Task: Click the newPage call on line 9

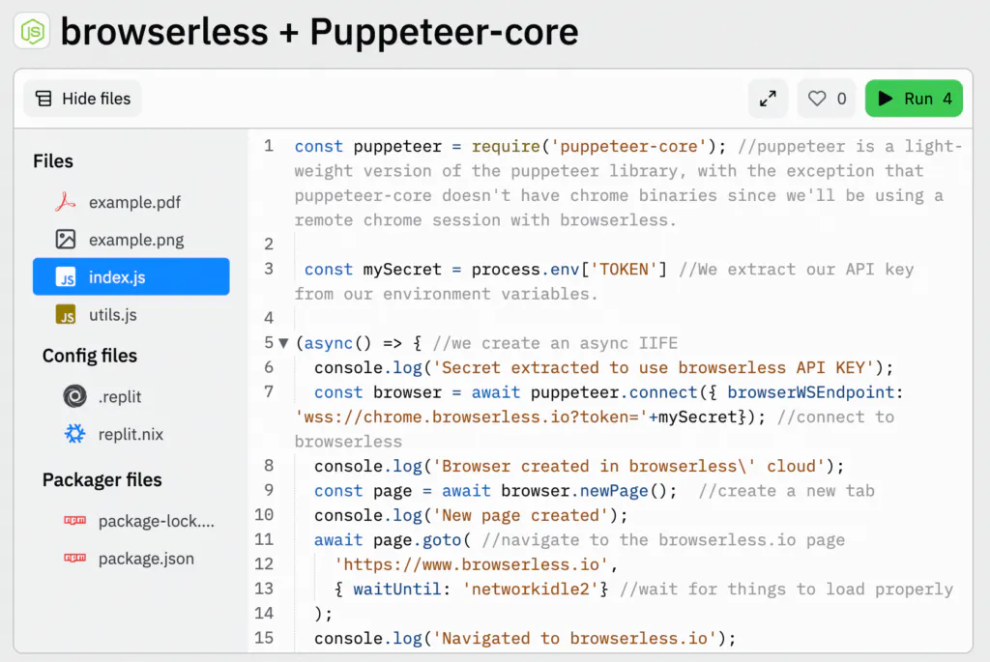Action: coord(614,491)
